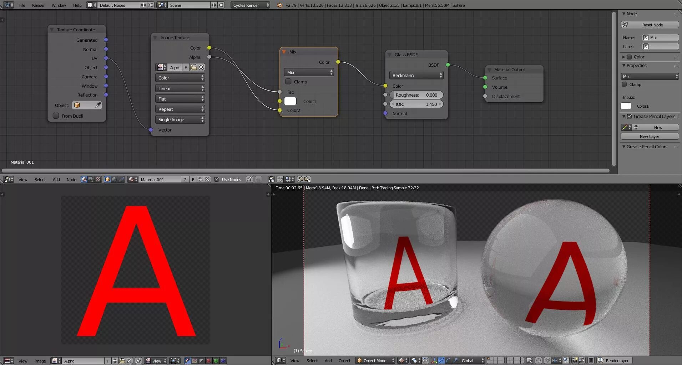Screen dimensions: 682x365
Task: Click the IOR value field
Action: click(x=416, y=104)
